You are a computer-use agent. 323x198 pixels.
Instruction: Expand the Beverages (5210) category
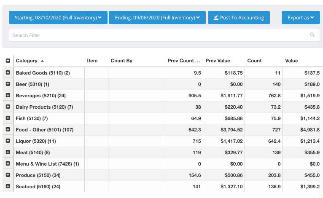pos(8,96)
